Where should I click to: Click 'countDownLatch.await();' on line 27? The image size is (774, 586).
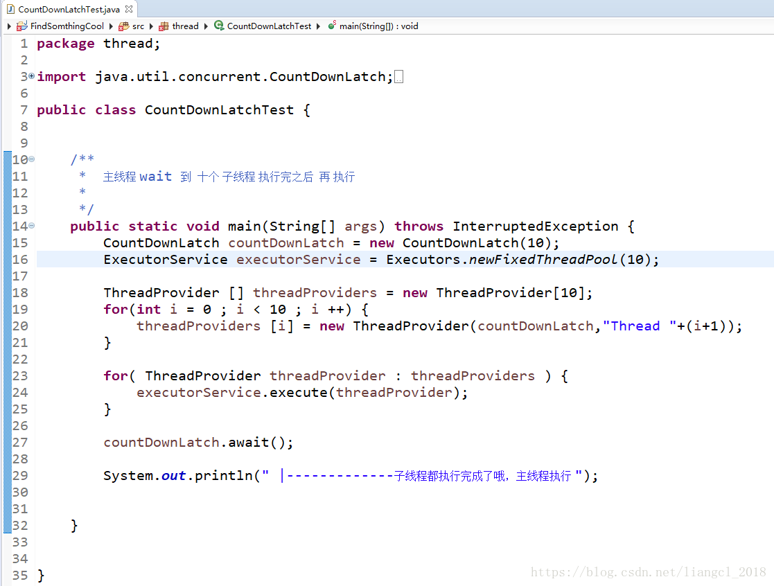click(x=198, y=443)
